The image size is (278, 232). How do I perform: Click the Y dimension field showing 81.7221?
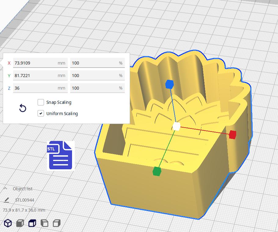click(x=40, y=76)
